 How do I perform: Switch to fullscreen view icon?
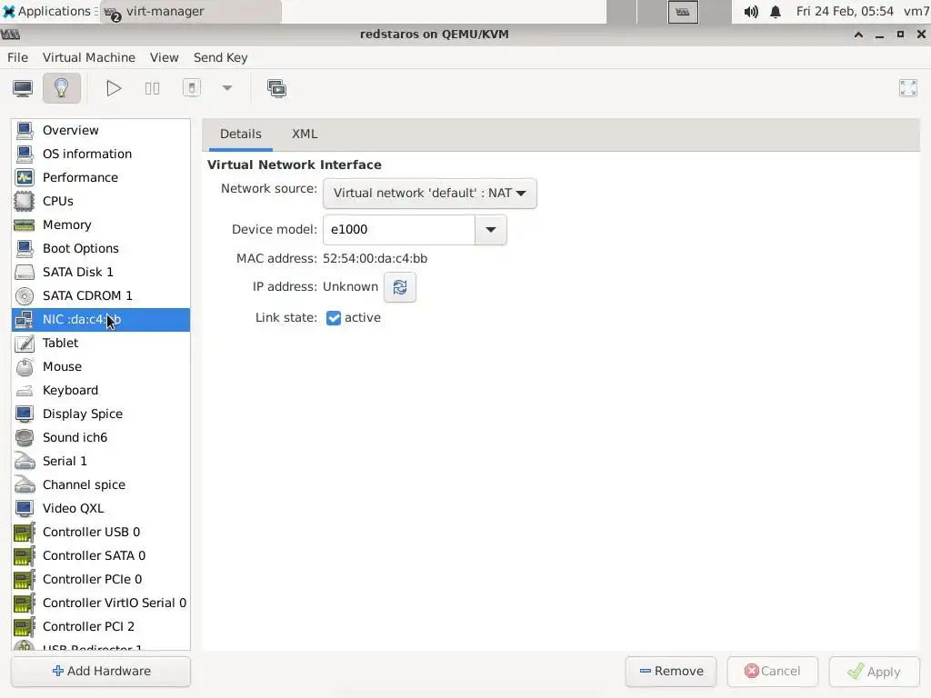908,88
